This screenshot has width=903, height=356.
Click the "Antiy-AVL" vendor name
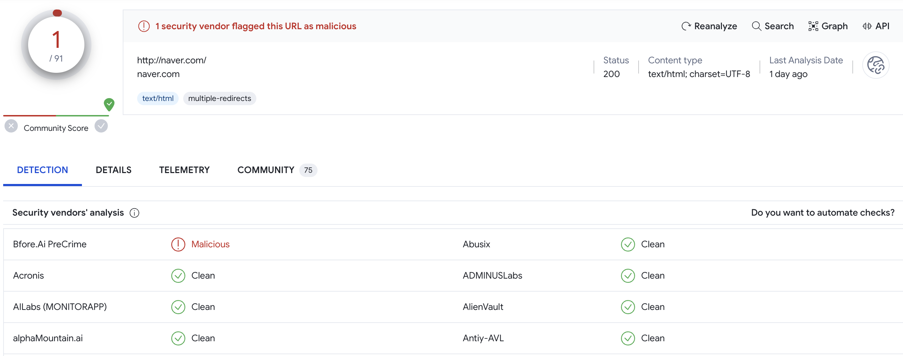click(x=483, y=338)
